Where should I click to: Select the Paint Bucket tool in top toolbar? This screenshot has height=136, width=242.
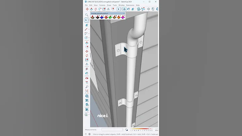coord(128,9)
